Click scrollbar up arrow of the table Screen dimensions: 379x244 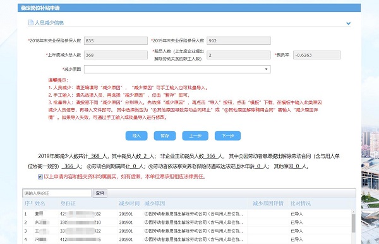[353, 212]
